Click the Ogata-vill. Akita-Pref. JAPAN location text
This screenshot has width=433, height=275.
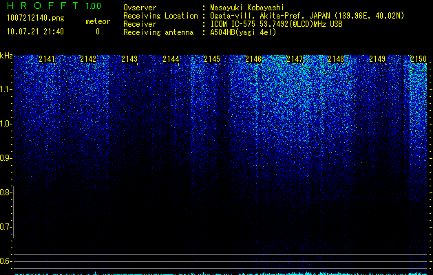307,16
